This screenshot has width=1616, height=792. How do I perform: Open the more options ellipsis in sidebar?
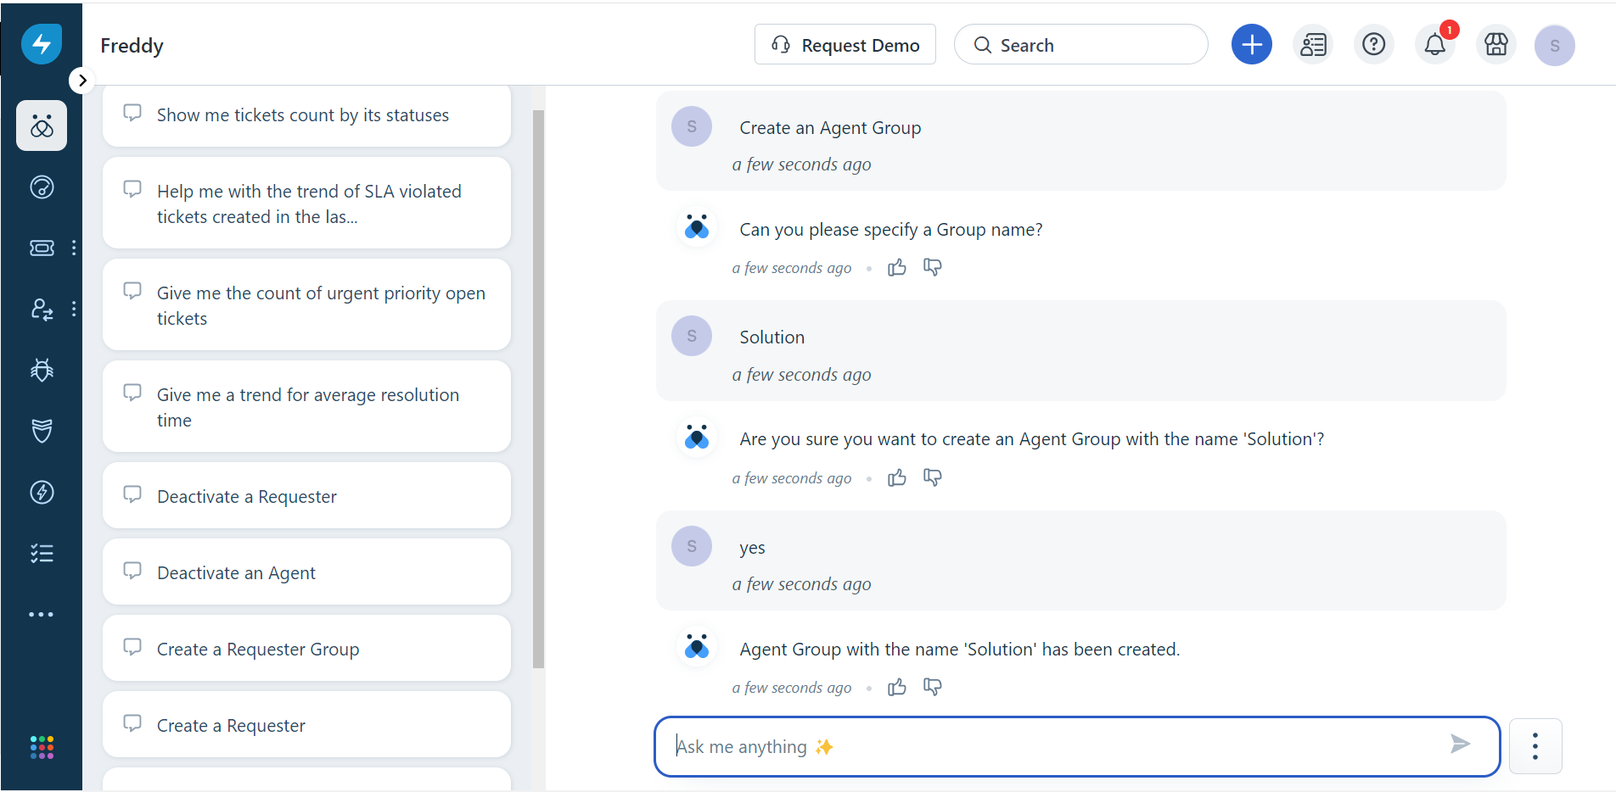click(x=42, y=615)
